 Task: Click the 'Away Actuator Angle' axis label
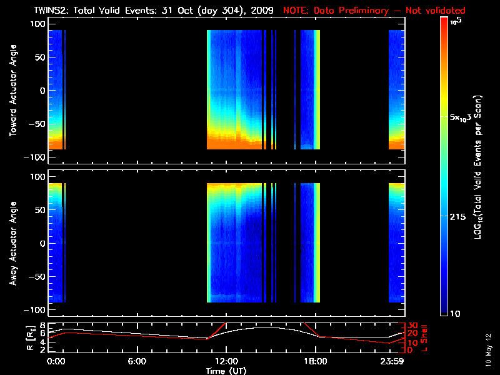click(x=14, y=243)
